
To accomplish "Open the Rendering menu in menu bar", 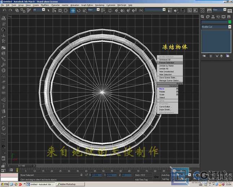I will pyautogui.click(x=100, y=5).
